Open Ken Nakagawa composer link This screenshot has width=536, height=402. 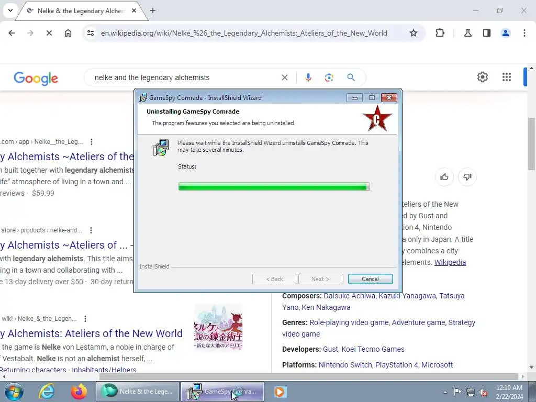point(326,307)
